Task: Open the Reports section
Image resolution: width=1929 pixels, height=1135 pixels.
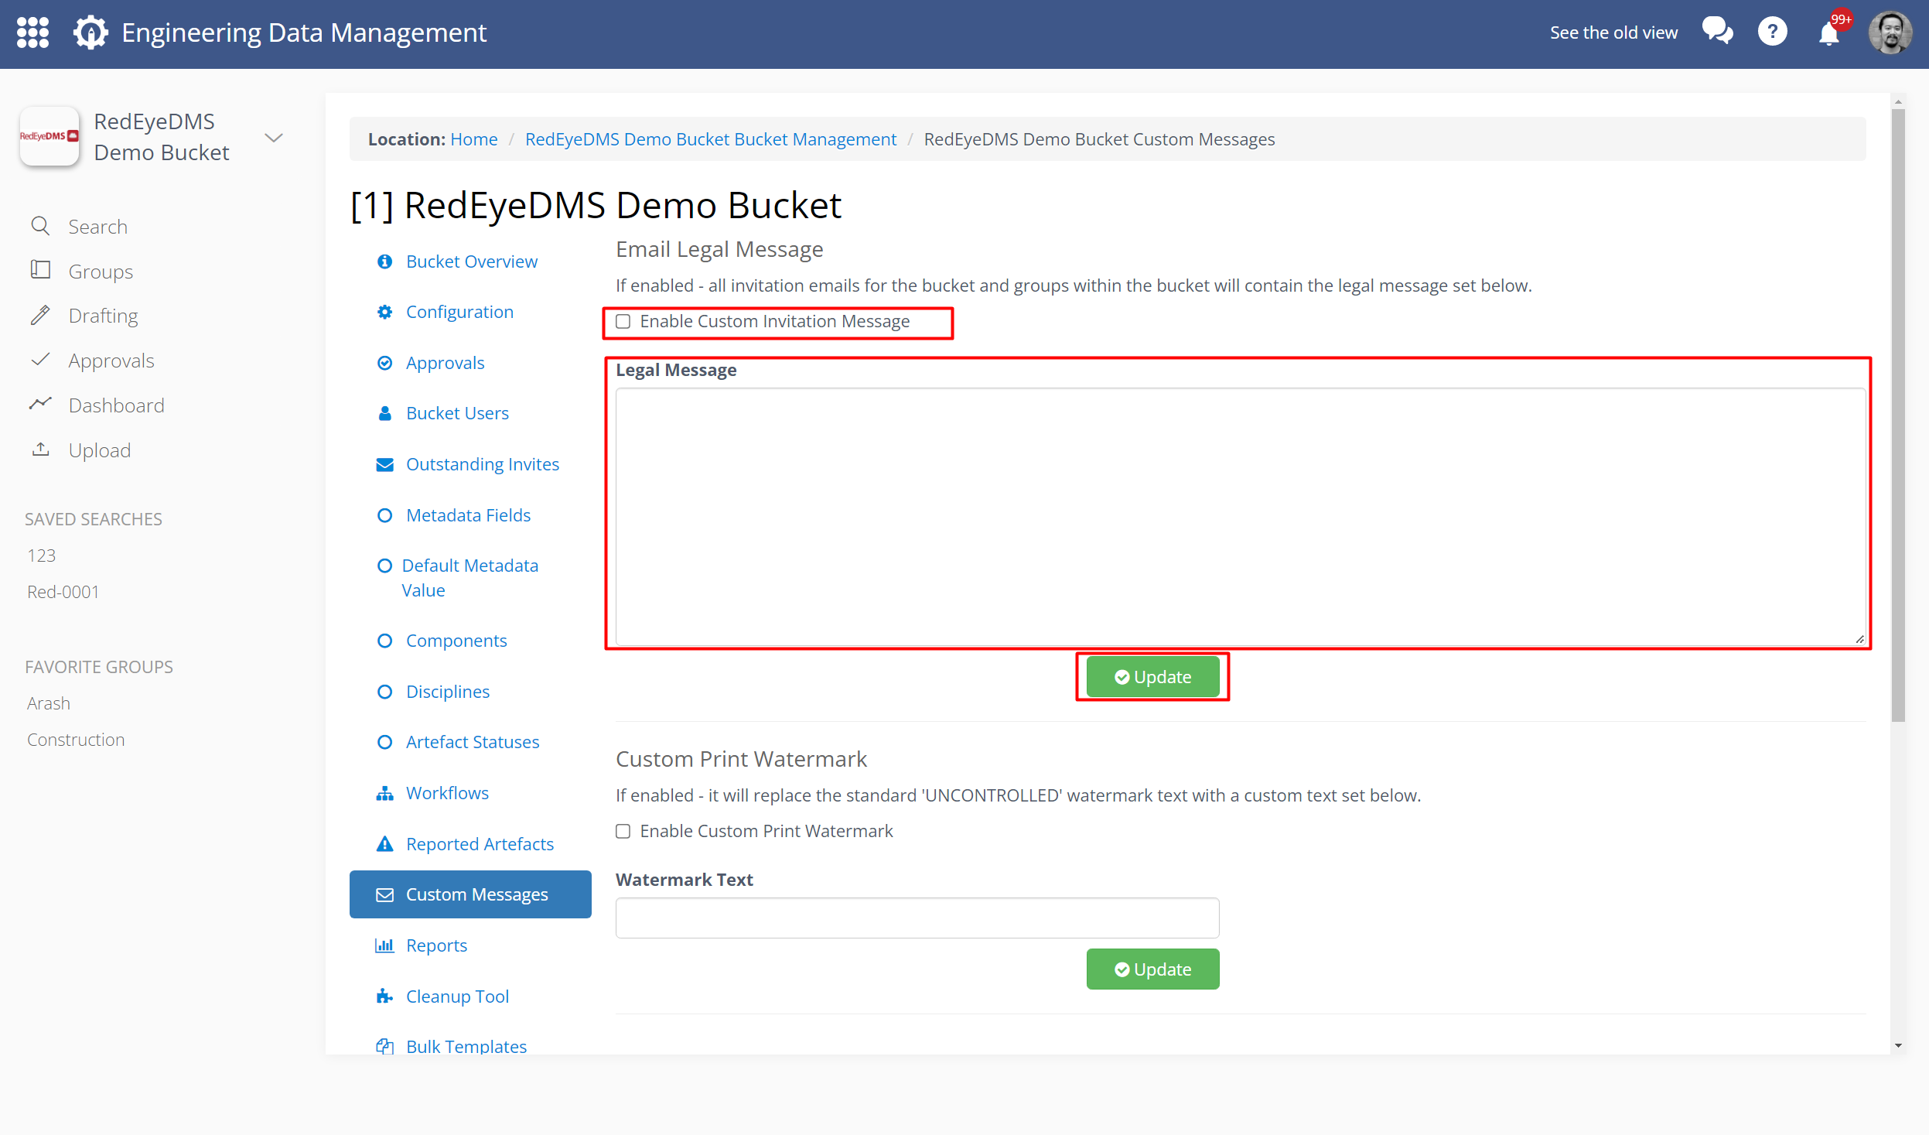Action: click(x=437, y=945)
